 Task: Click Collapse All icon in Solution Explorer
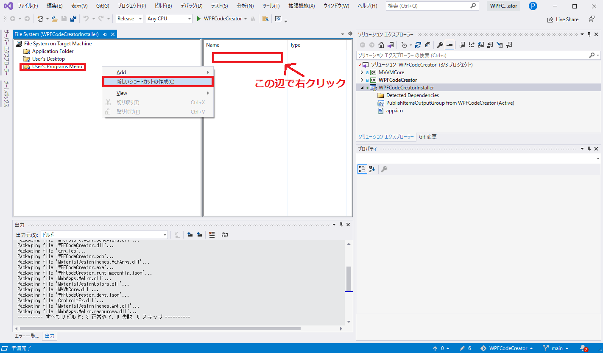[427, 45]
